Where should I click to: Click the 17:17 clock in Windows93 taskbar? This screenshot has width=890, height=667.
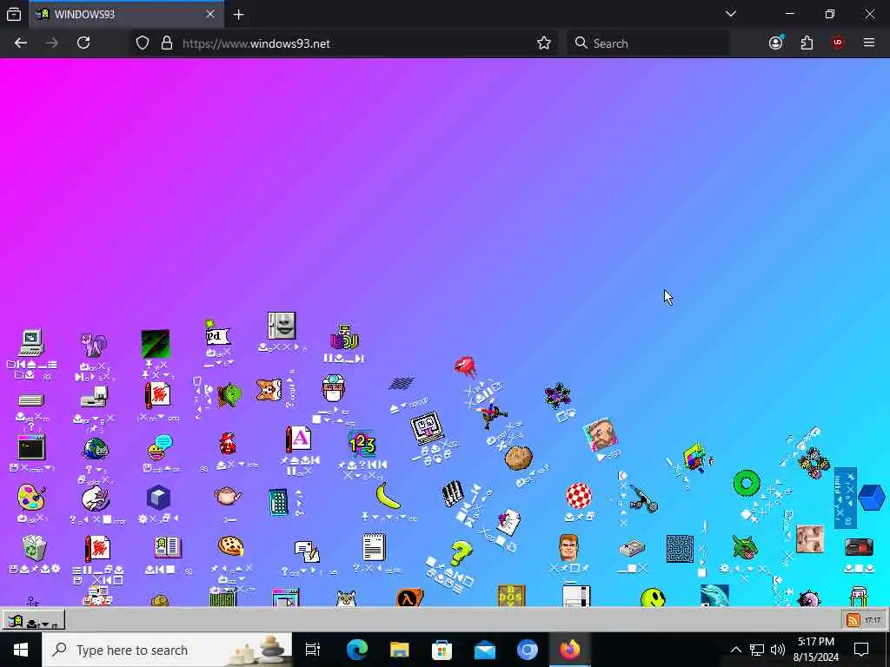point(873,620)
